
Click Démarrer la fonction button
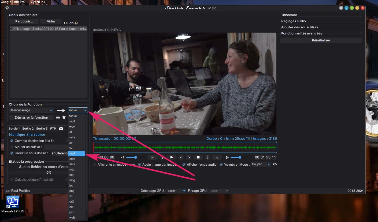coord(31,117)
